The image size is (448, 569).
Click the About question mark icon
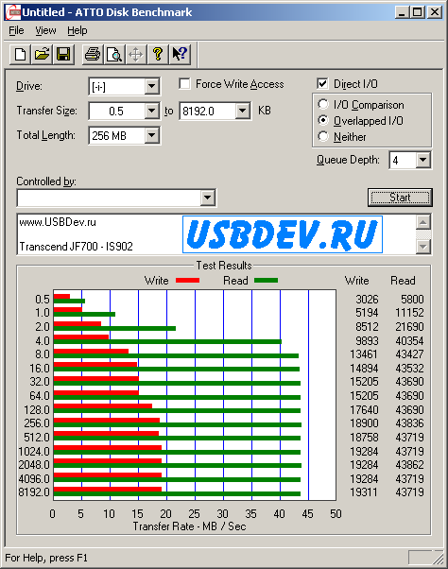coord(158,55)
